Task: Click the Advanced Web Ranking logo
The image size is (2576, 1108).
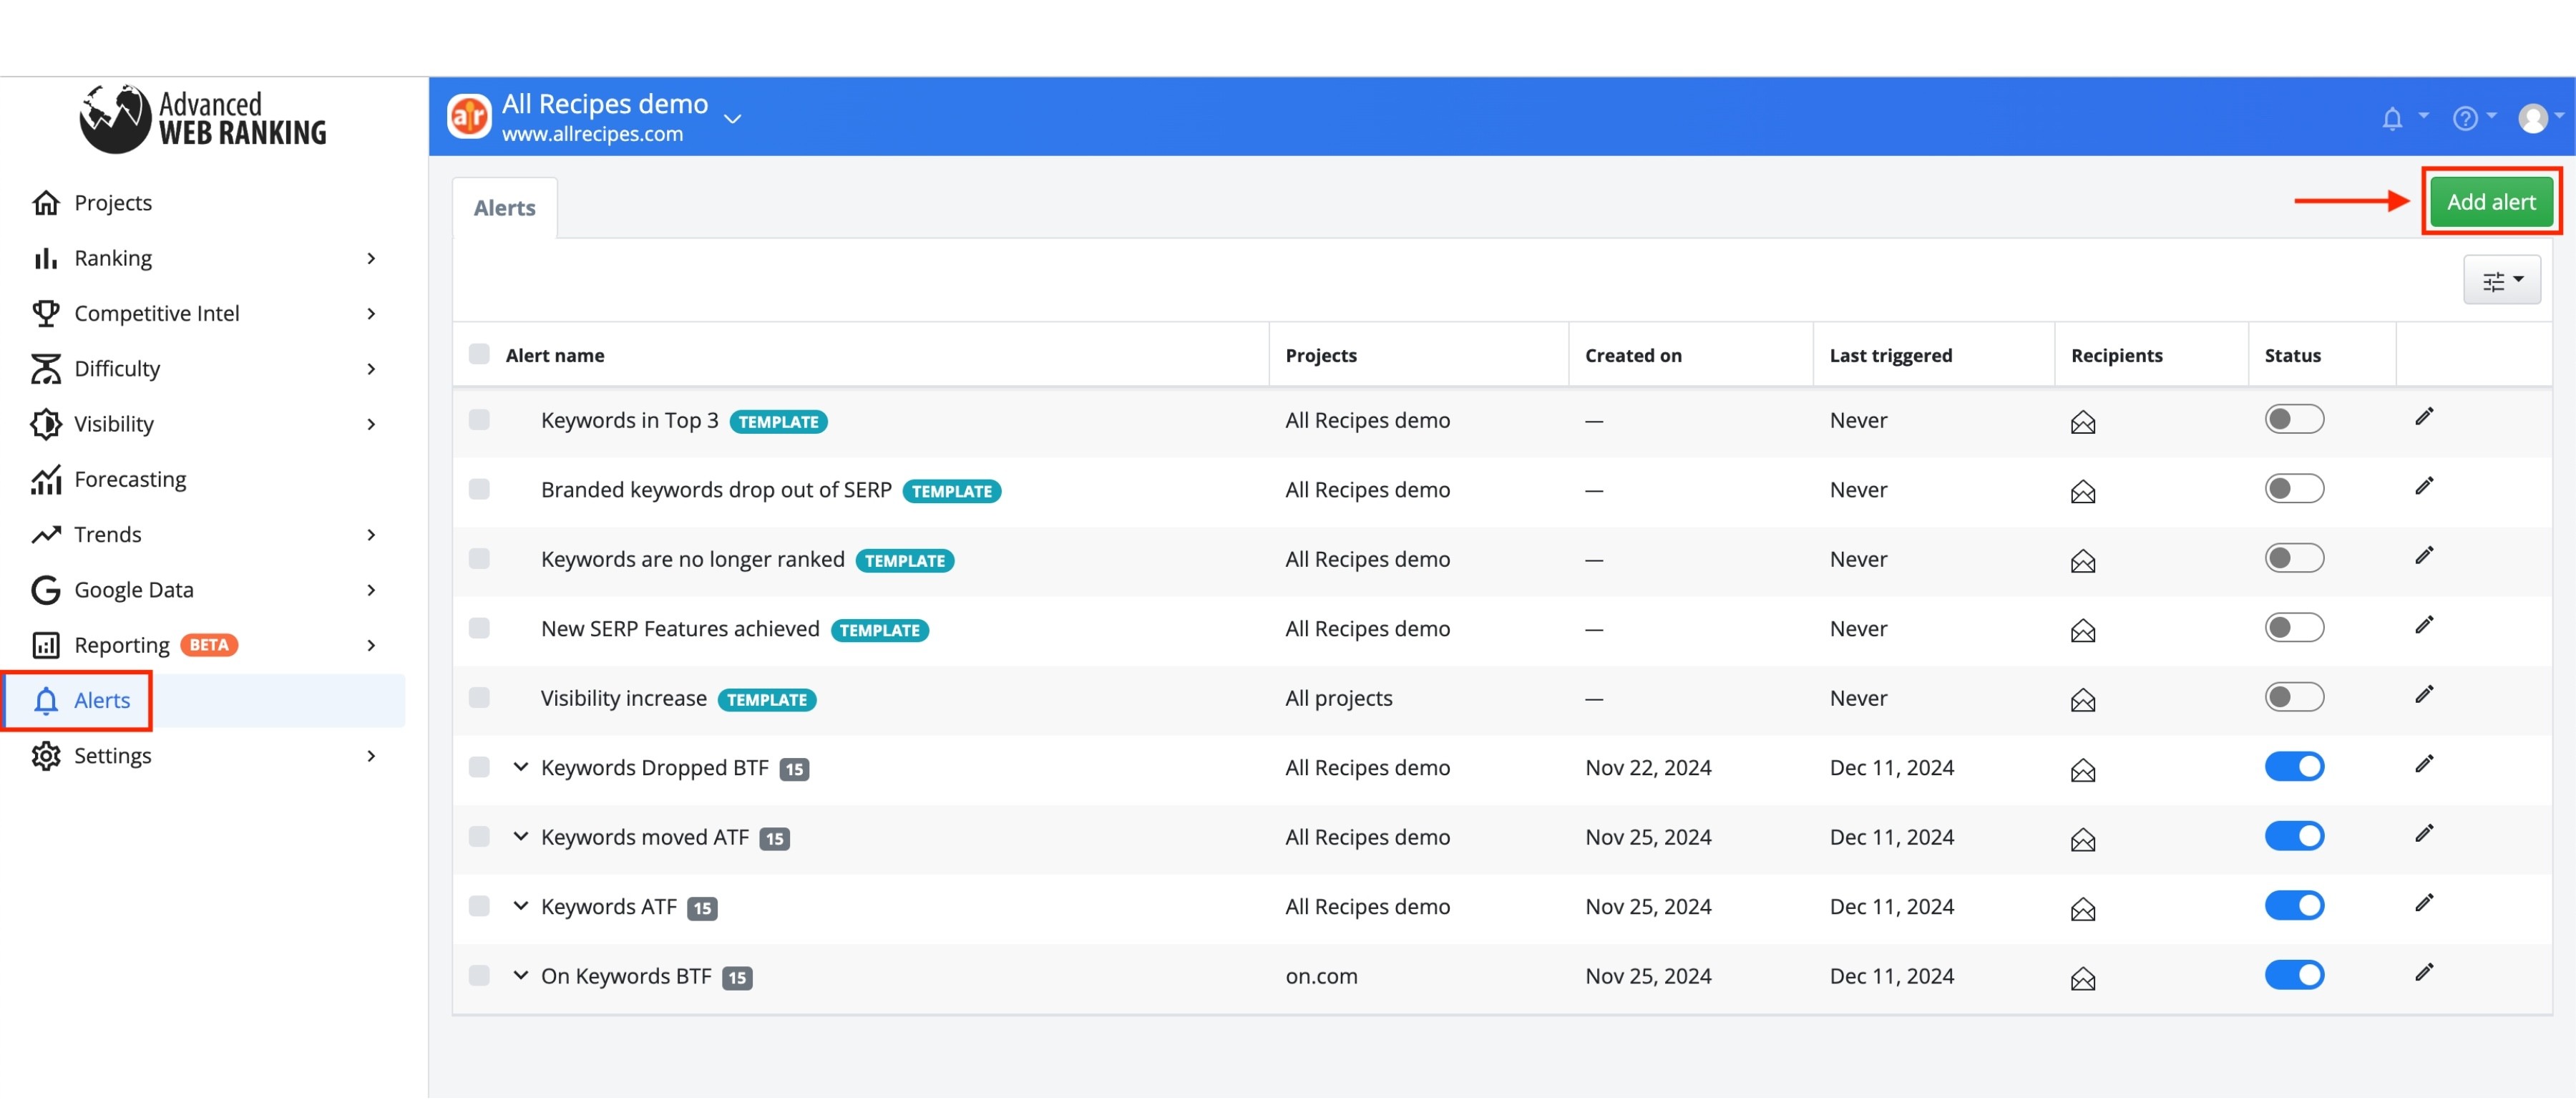Action: [203, 118]
